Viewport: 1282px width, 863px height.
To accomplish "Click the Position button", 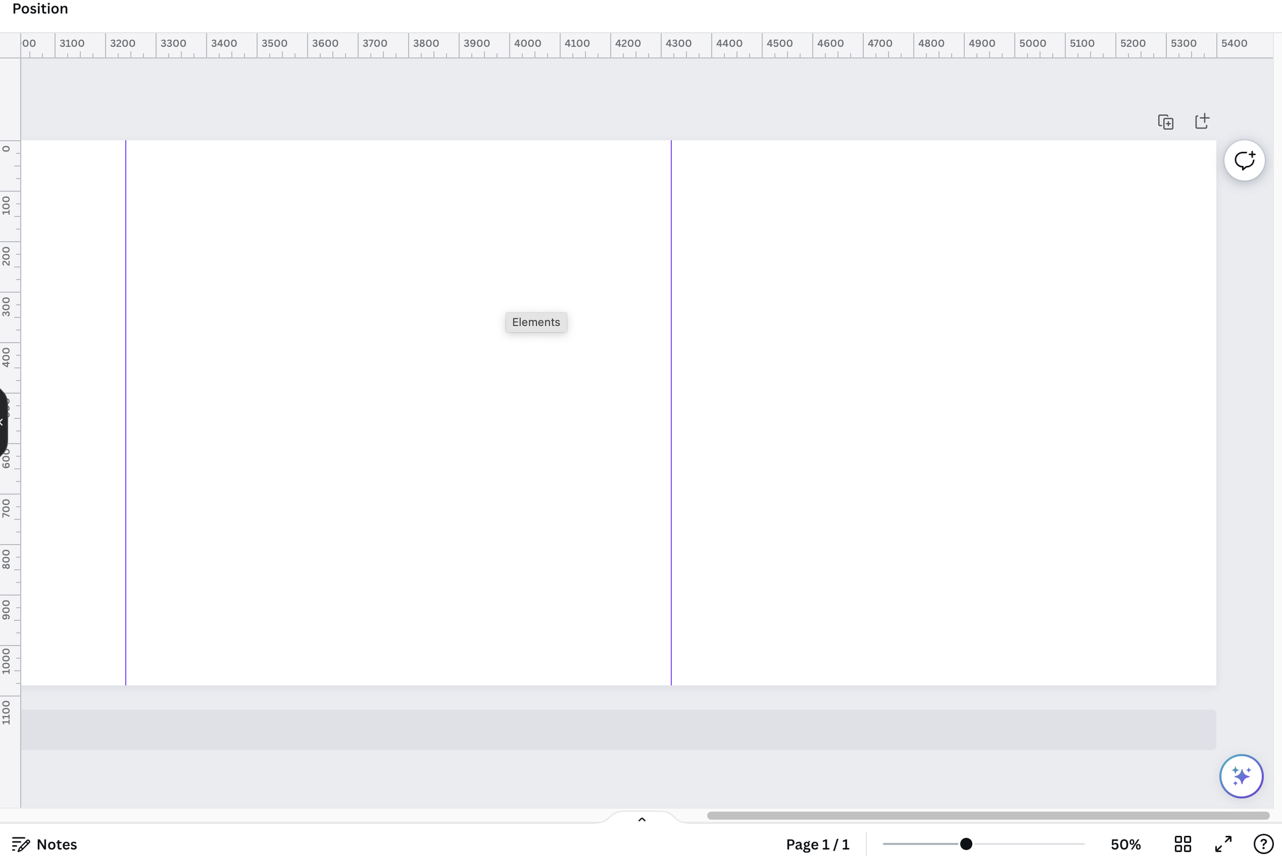I will coord(40,9).
